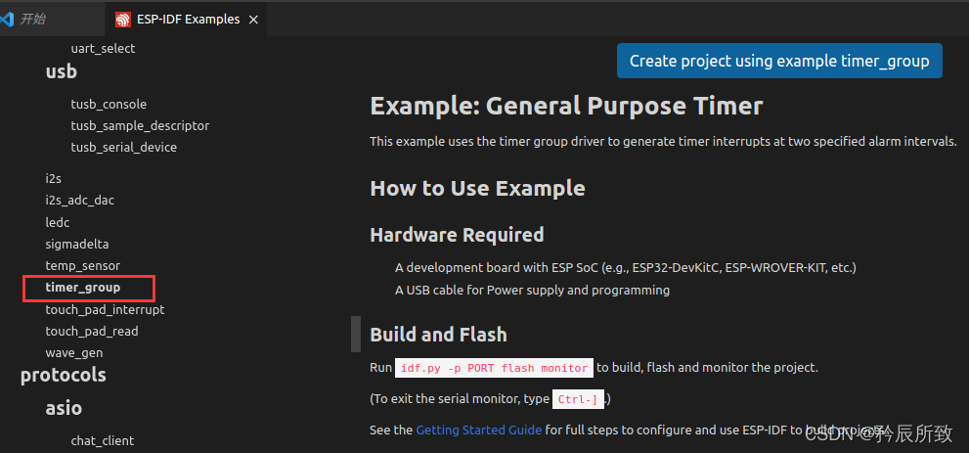Select the ledc example
Image resolution: width=969 pixels, height=453 pixels.
[58, 222]
